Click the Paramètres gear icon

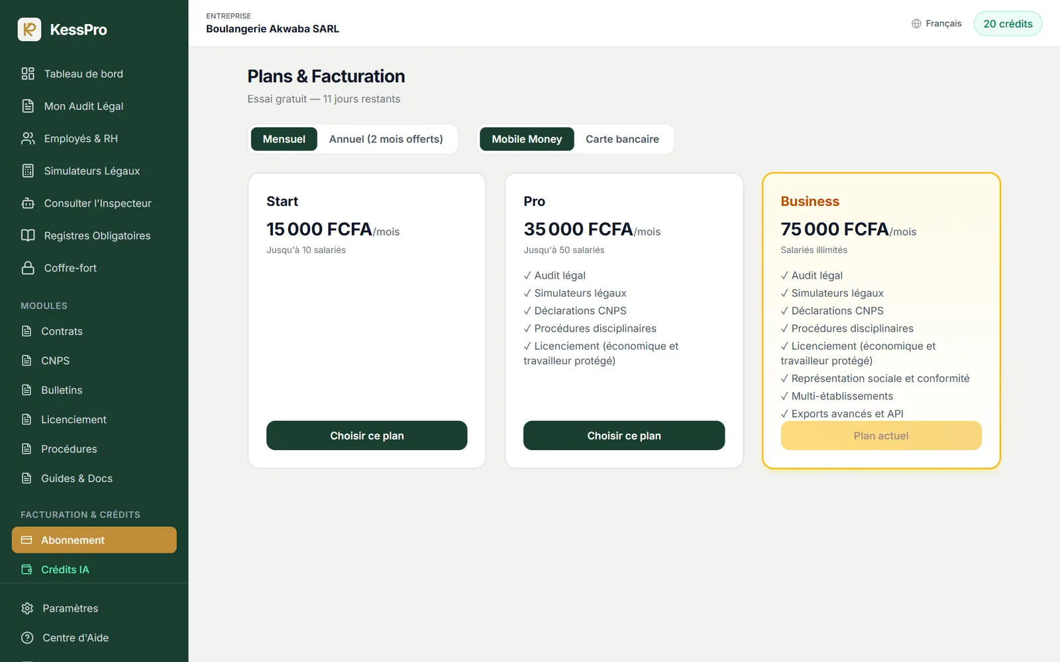point(27,608)
